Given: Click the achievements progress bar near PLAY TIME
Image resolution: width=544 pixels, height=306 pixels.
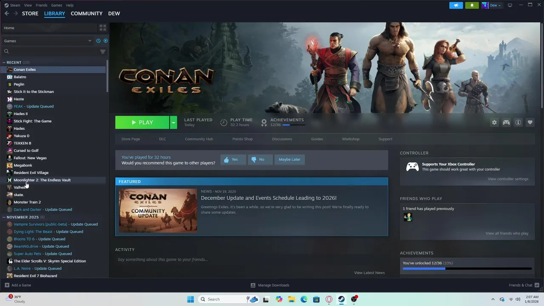Looking at the screenshot, I should coord(294,125).
